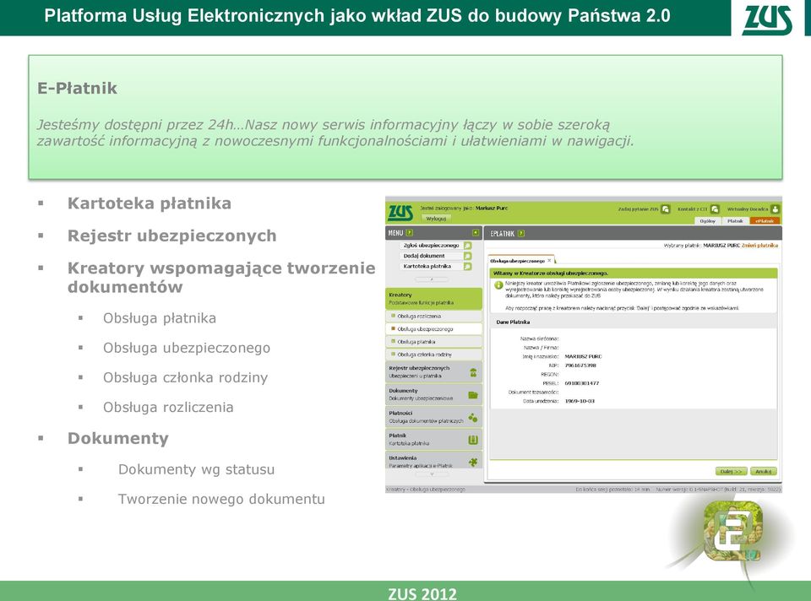The image size is (811, 601).
Task: Click the 'Dane Płatnika' section header
Action: coord(513,322)
